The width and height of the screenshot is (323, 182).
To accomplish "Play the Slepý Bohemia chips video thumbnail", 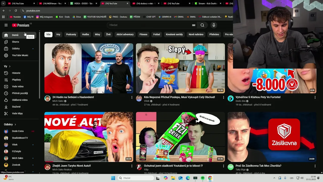I will coord(180,68).
